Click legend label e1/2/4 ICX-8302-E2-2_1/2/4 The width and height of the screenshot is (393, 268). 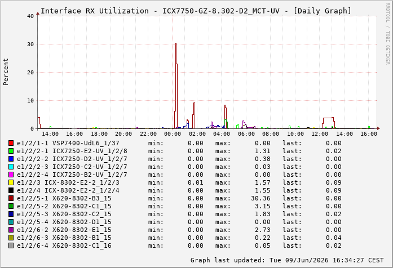point(68,190)
